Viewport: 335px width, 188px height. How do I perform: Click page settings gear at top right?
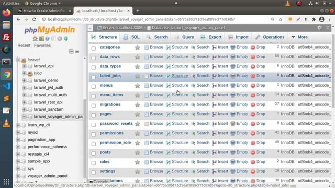(x=319, y=28)
